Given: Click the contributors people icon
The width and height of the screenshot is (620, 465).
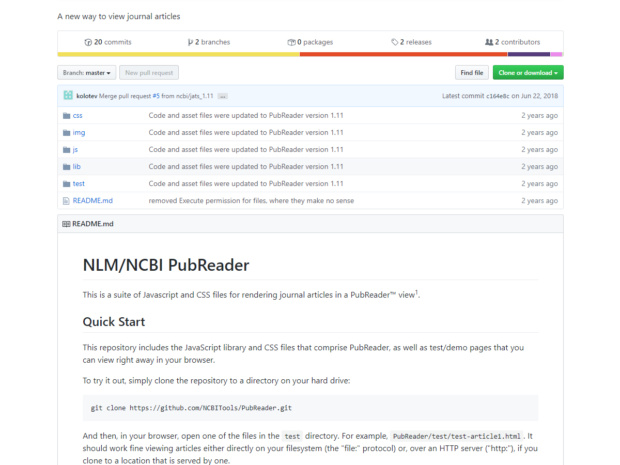Looking at the screenshot, I should 489,42.
